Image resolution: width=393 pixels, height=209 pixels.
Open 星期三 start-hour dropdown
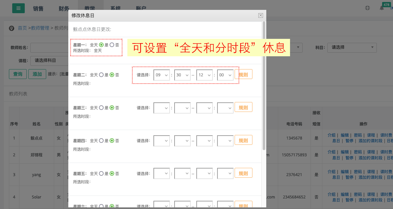161,108
